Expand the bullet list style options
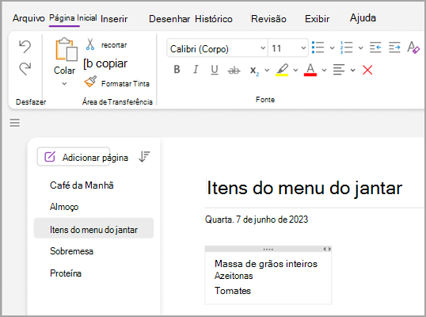The image size is (426, 317). 332,48
